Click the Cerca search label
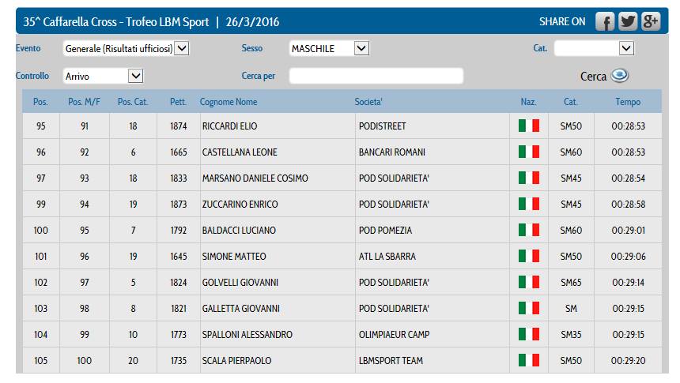The image size is (680, 383). 593,77
